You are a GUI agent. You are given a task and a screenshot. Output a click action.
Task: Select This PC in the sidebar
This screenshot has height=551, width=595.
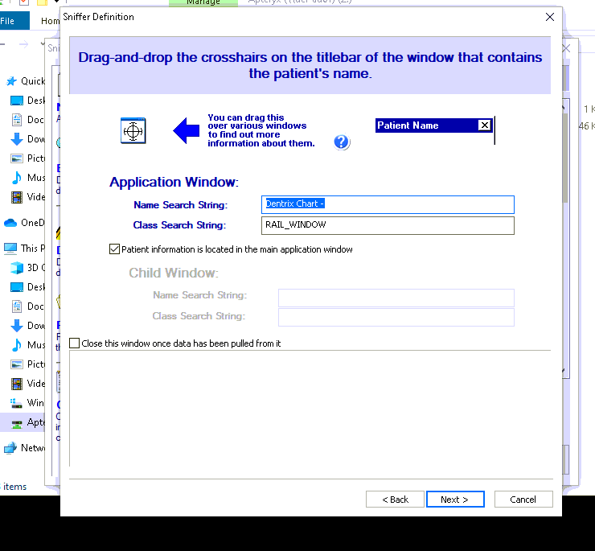pos(24,248)
